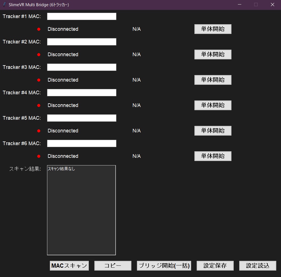The height and width of the screenshot is (277, 281).
Task: Click the Tracker #5 MAC: label
Action: pyautogui.click(x=22, y=118)
